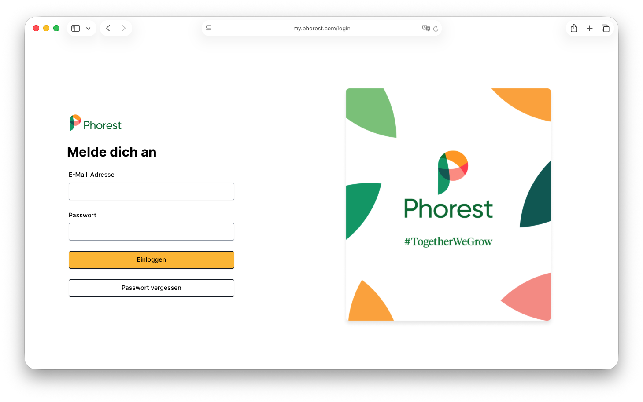Click the Passwort vergessen button

152,288
